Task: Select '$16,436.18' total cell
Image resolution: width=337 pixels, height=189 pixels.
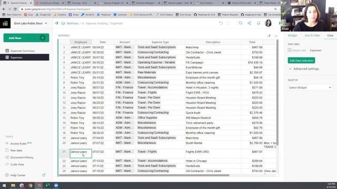Action: coord(252,62)
